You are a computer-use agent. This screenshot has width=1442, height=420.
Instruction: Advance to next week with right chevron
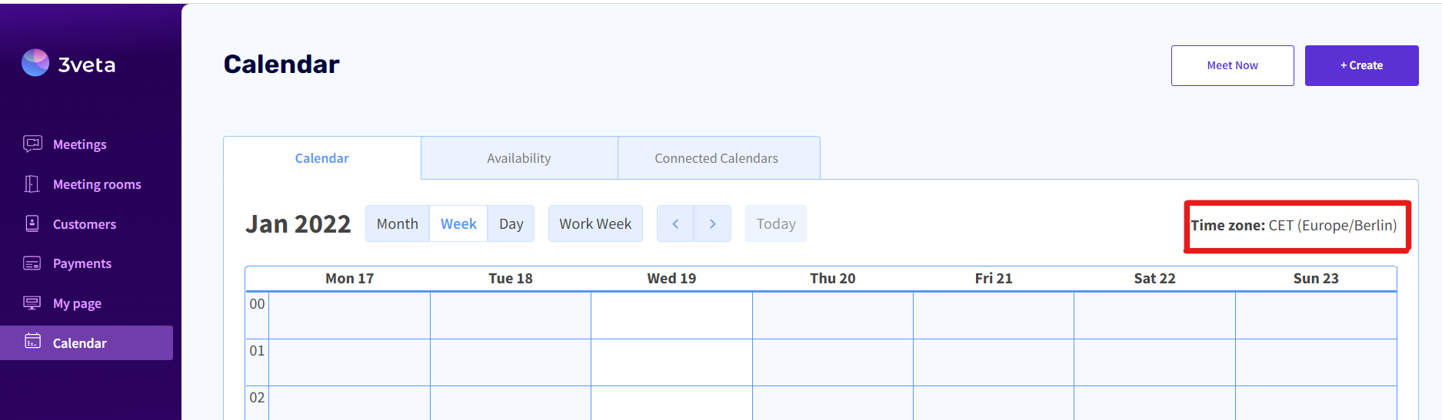click(x=712, y=223)
